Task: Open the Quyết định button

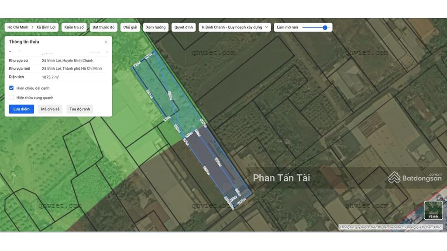Action: pyautogui.click(x=183, y=27)
